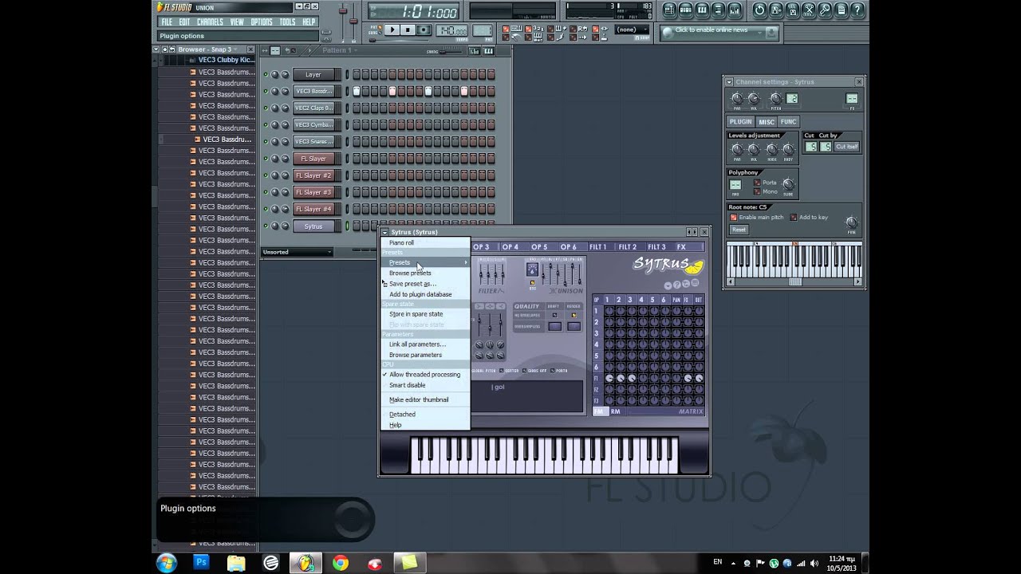Open the FILT 1 tab in Sytrus
1021x574 pixels.
[598, 247]
